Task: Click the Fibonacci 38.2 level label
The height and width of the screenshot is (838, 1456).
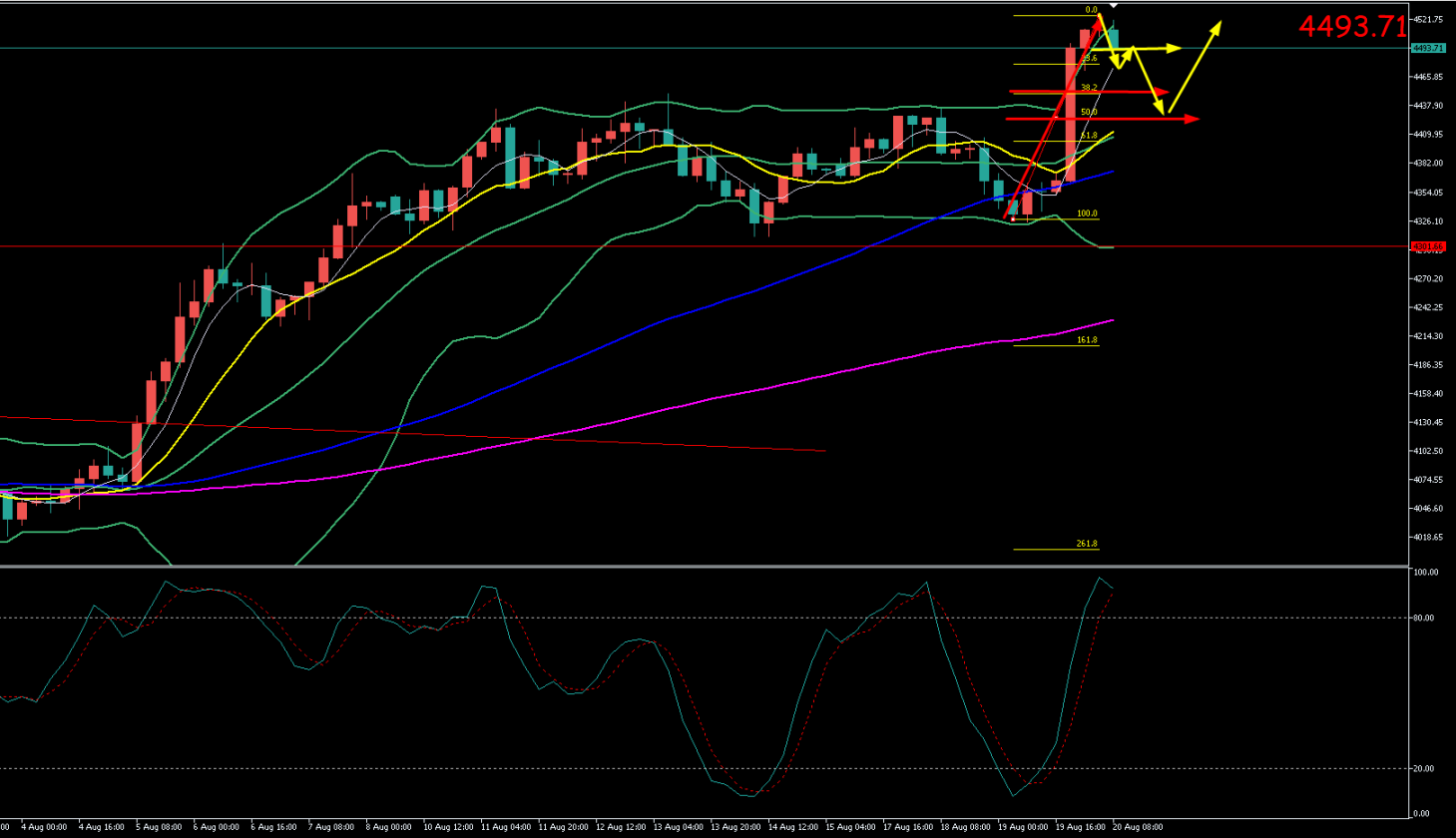Action: coord(1089,88)
